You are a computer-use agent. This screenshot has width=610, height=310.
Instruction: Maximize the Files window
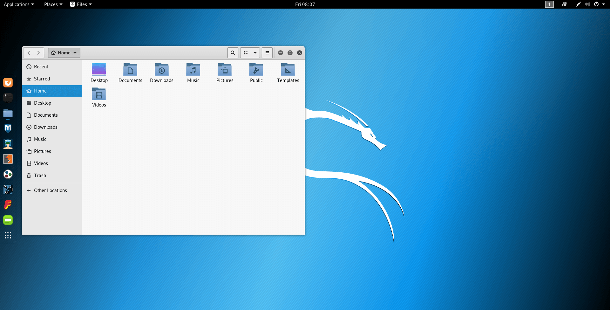coord(290,53)
